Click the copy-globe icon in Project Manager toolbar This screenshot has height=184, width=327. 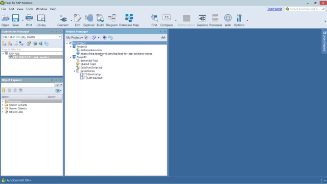point(111,37)
